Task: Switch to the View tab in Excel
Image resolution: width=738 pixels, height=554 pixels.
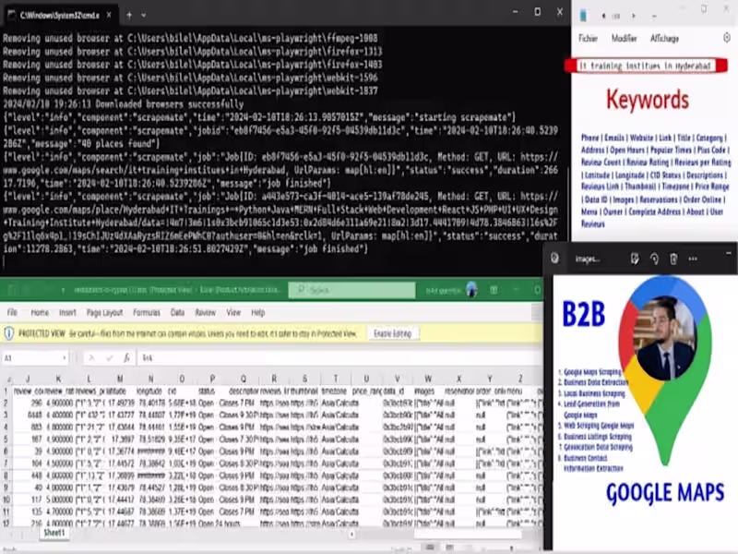Action: click(x=233, y=312)
